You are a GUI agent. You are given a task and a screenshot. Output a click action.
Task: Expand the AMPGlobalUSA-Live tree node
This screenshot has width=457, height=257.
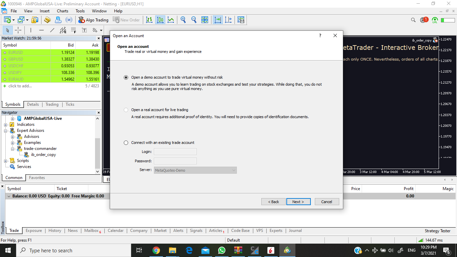pyautogui.click(x=13, y=118)
